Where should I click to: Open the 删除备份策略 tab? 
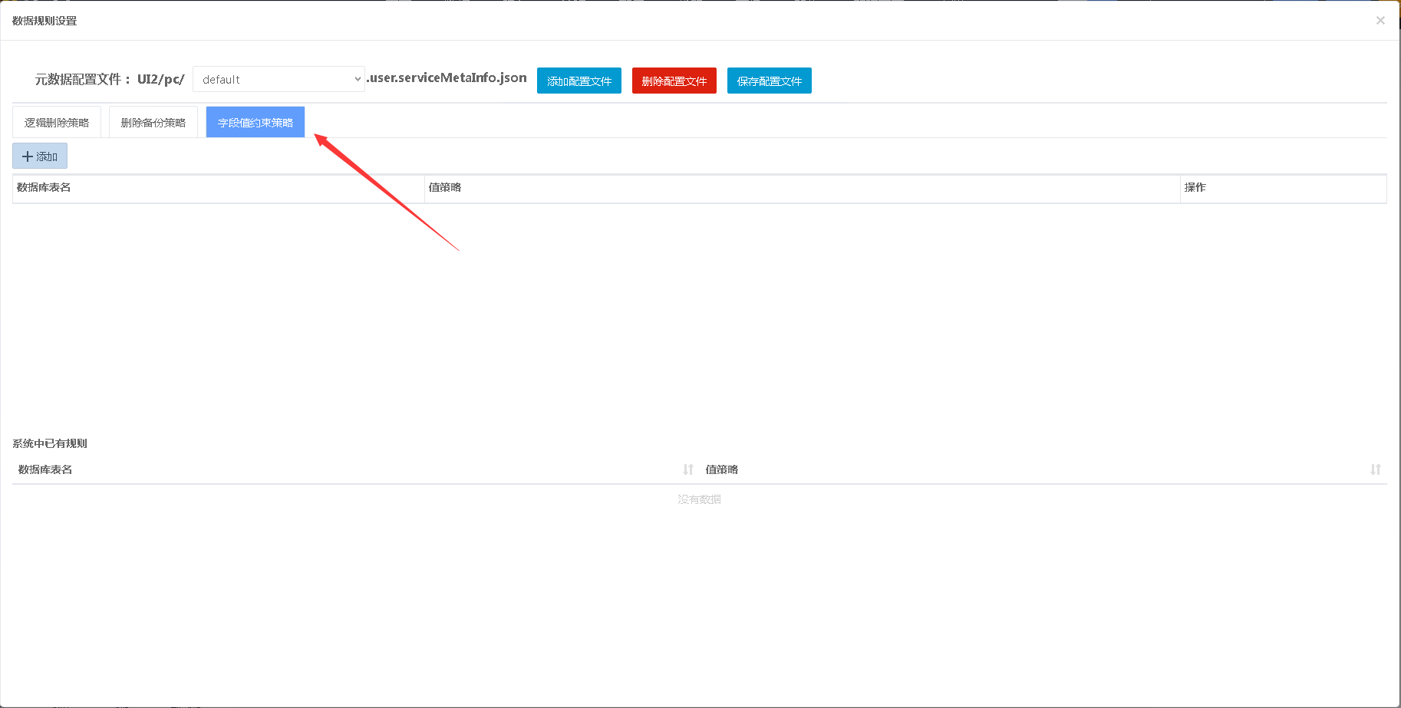coord(153,123)
